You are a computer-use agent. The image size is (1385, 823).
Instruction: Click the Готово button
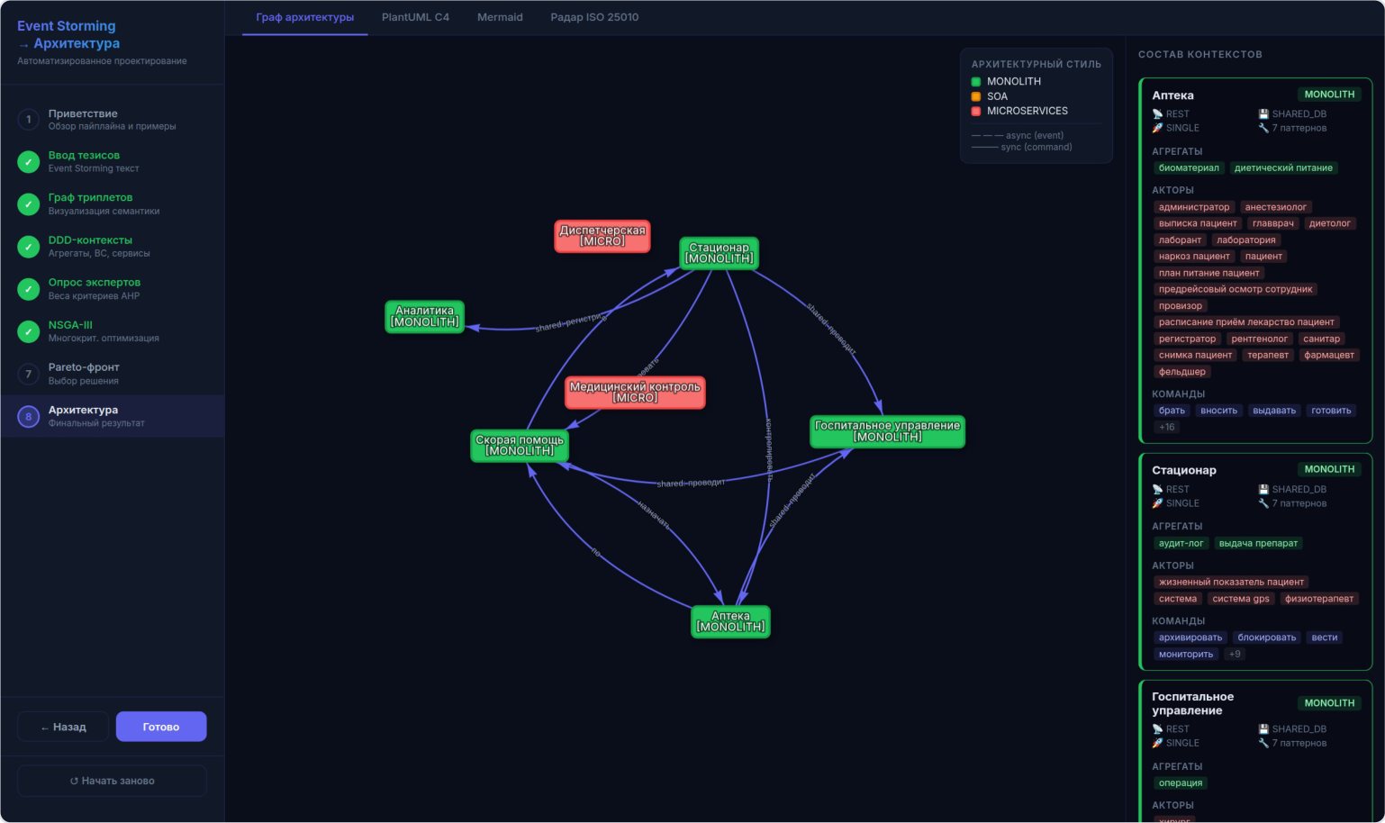click(161, 727)
